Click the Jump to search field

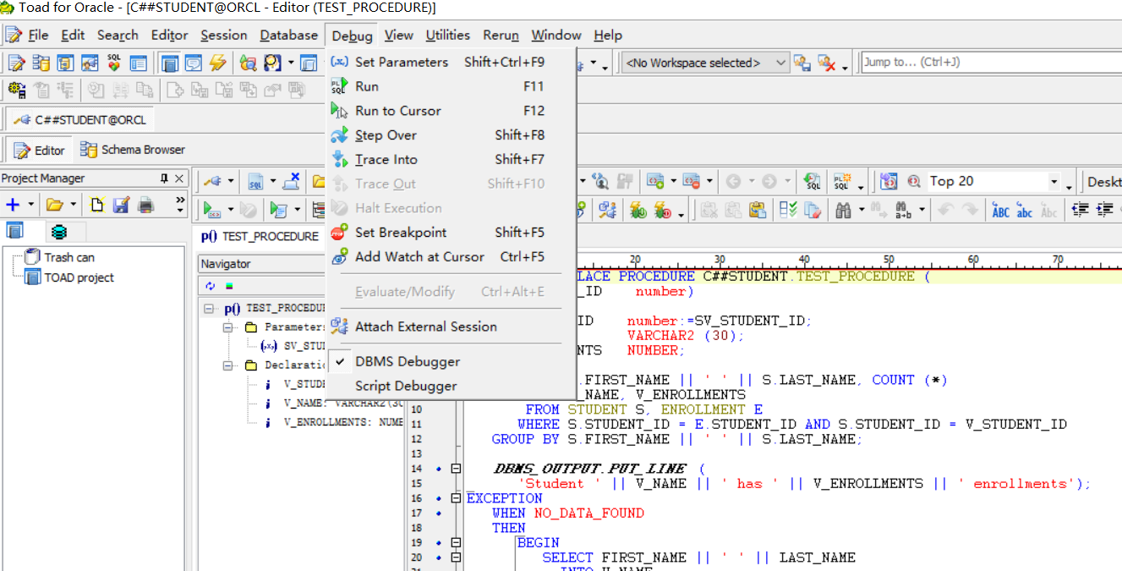pos(991,63)
